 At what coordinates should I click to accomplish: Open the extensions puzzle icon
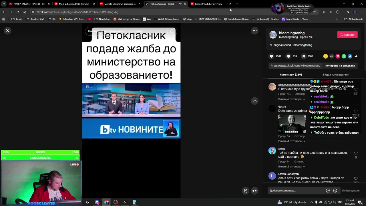[338, 12]
